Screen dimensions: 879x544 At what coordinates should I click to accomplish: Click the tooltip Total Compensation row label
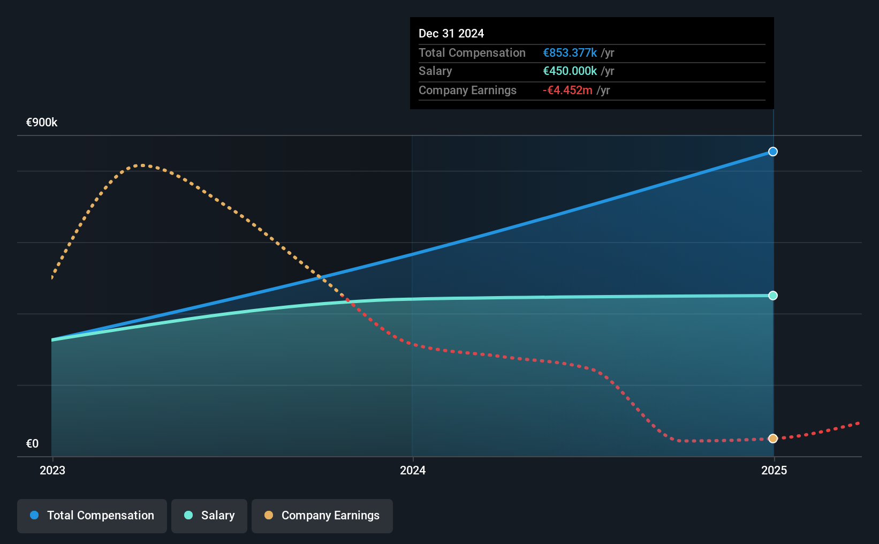click(472, 52)
